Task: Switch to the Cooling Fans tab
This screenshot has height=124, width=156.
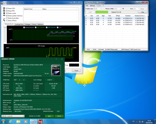Action: coord(19,24)
